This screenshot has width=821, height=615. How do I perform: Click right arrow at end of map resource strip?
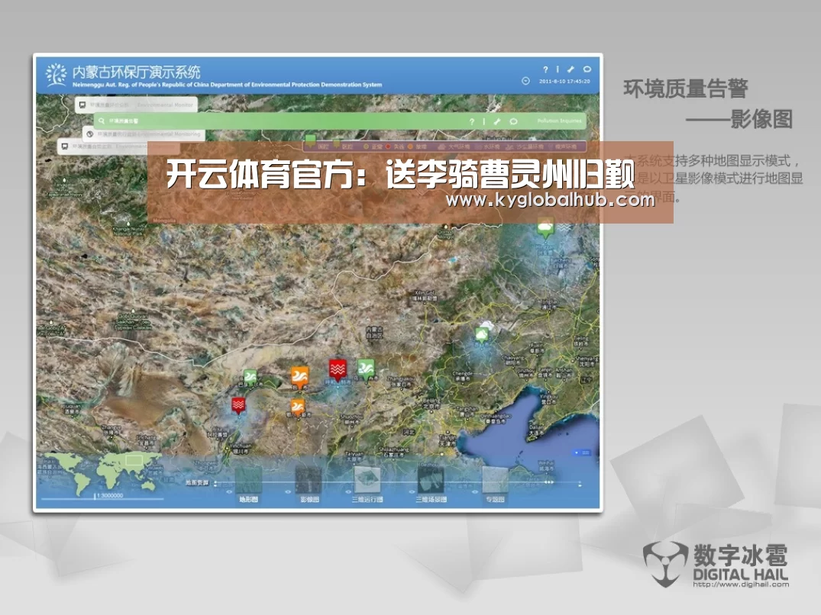click(x=580, y=485)
